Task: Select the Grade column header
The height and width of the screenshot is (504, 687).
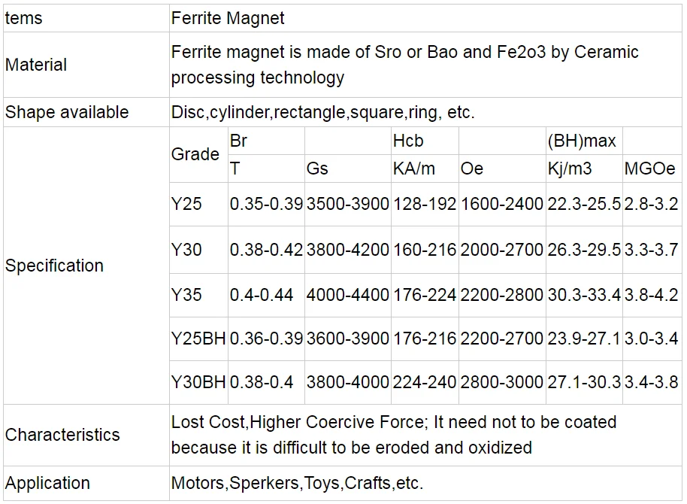Action: [195, 154]
